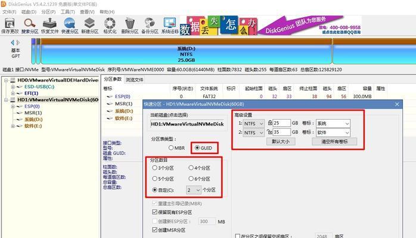Click the DiskGenius team service banner ad
The image size is (416, 238).
(271, 25)
